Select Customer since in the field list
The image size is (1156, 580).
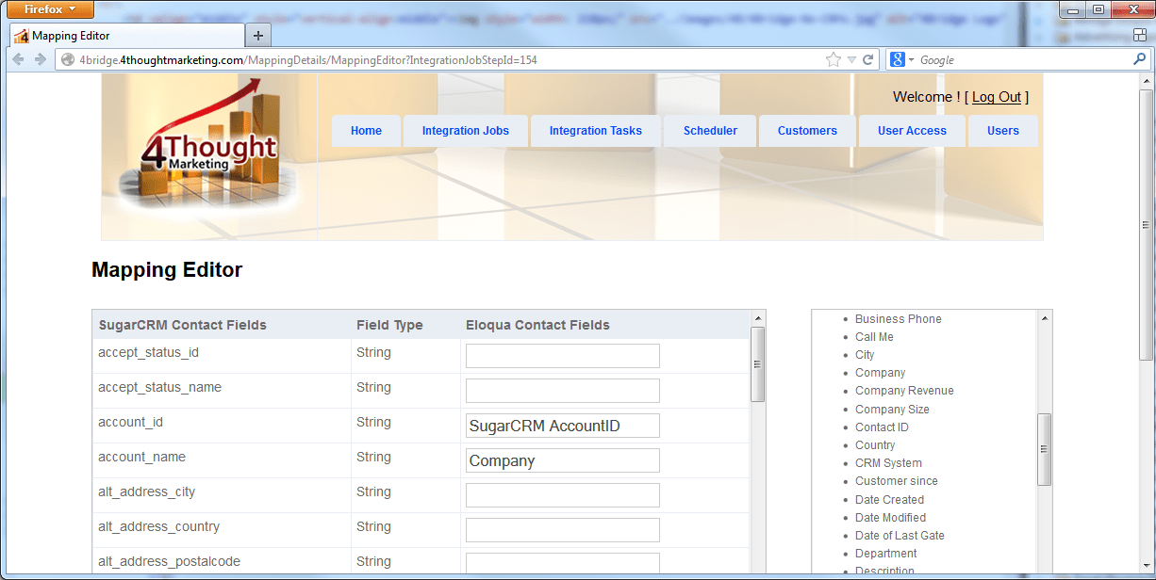[896, 481]
